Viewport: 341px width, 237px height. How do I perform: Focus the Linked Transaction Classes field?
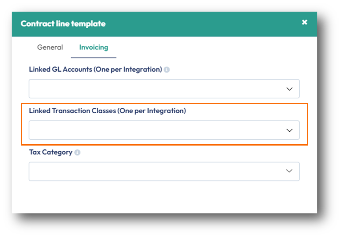[153, 130]
